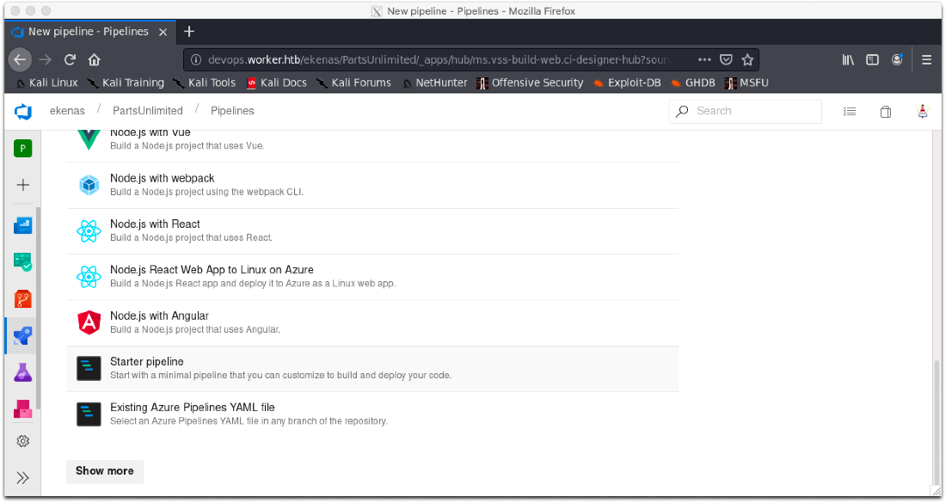Viewport: 946px width, 503px height.
Task: Open Exploit-DB bookmark
Action: click(628, 83)
